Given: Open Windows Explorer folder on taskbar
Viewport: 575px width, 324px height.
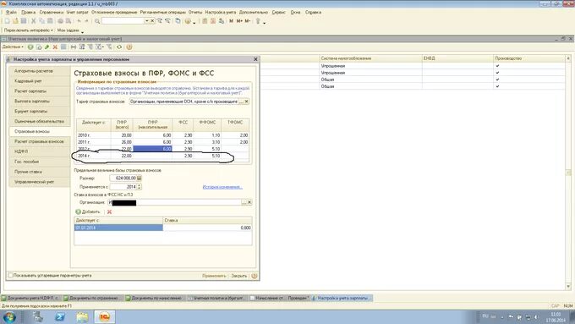Looking at the screenshot, I should pyautogui.click(x=82, y=316).
